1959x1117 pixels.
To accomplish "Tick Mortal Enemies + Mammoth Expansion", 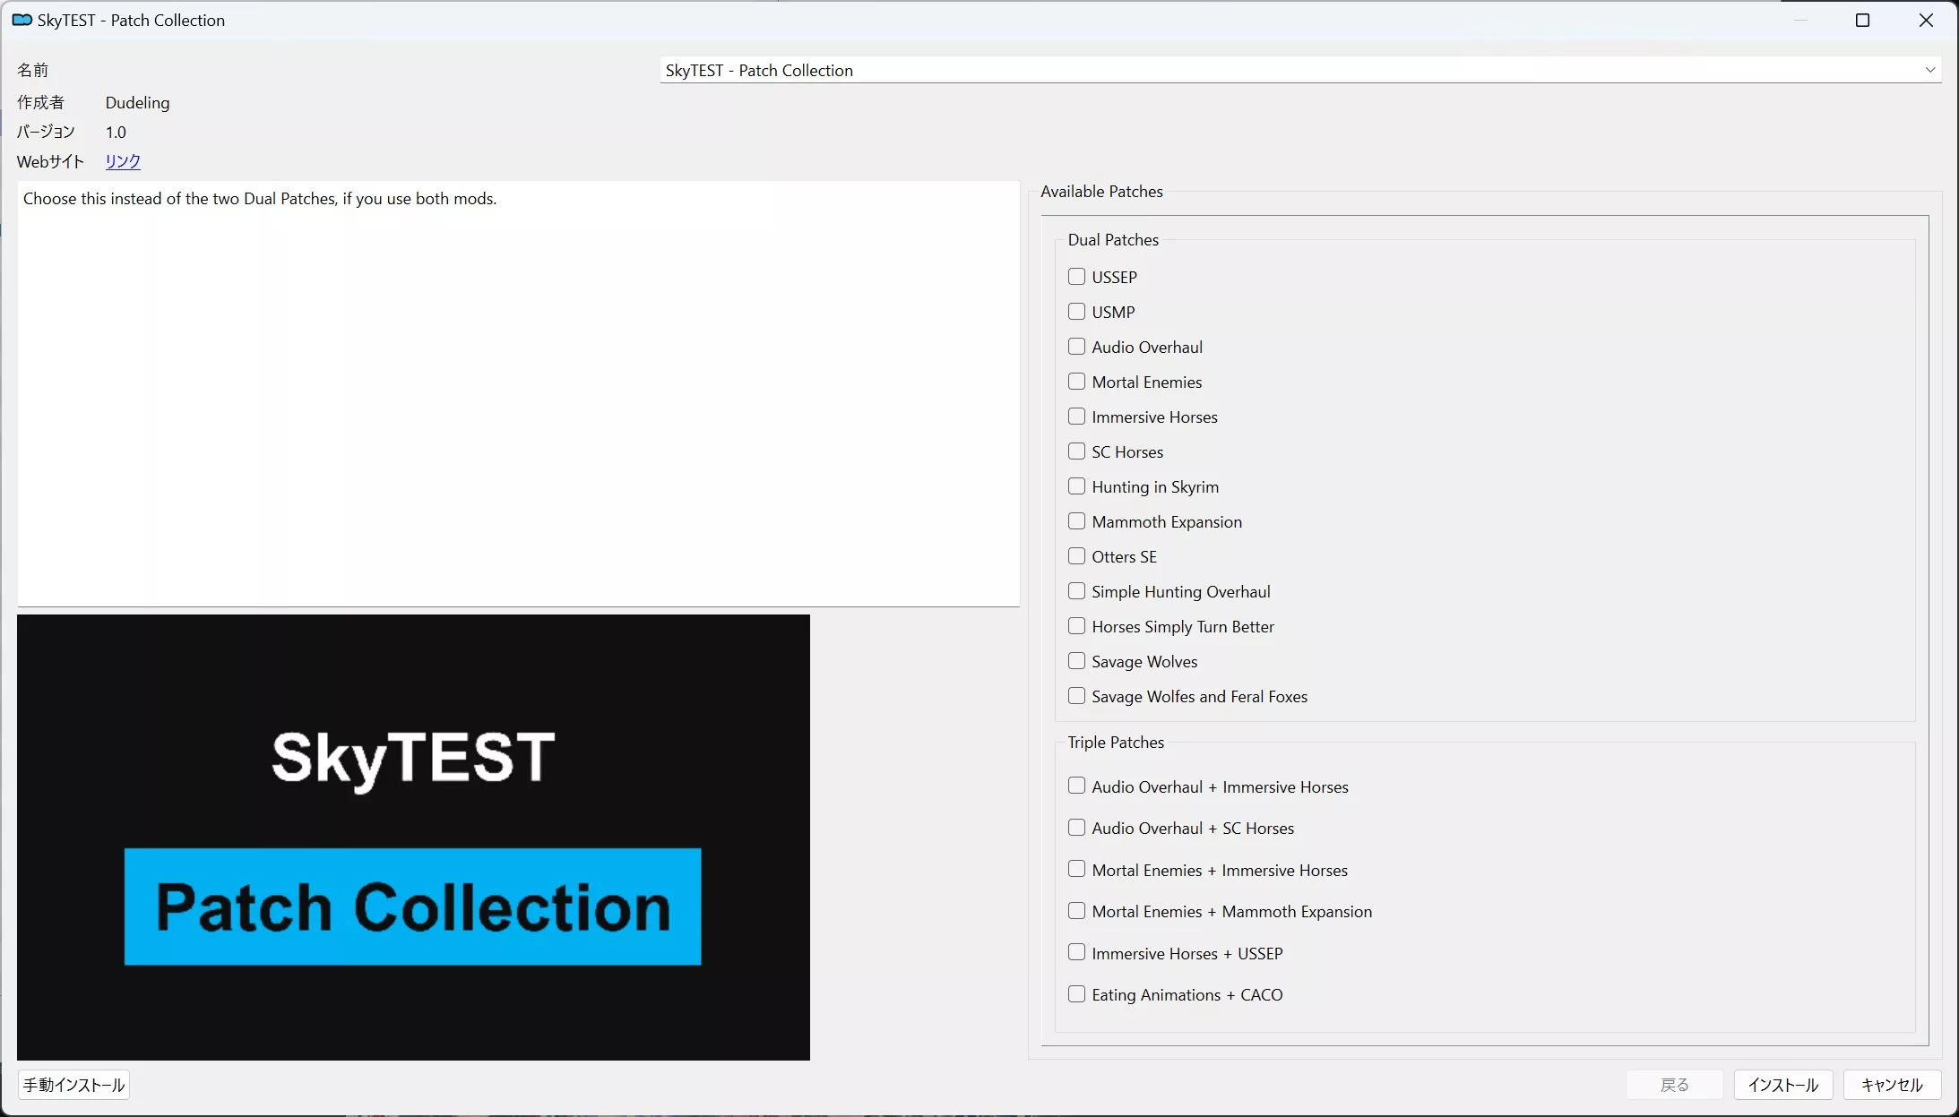I will (x=1076, y=911).
